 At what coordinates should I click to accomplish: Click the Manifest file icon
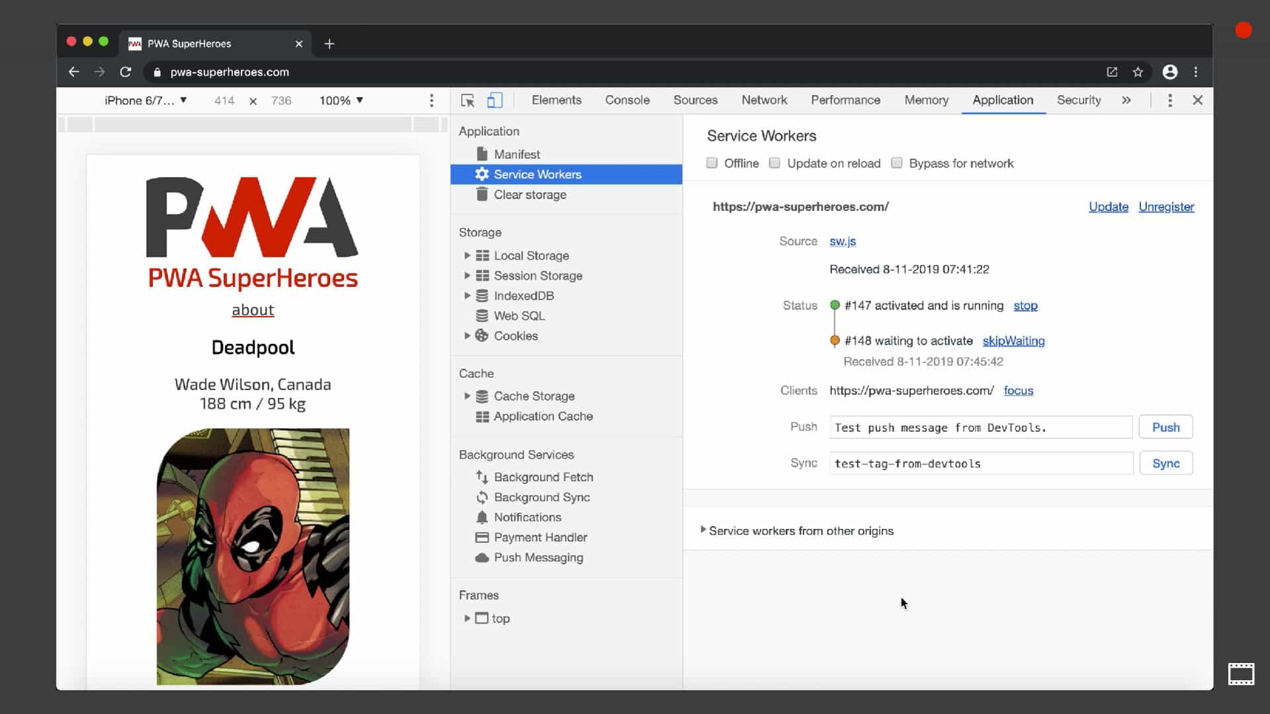click(482, 154)
